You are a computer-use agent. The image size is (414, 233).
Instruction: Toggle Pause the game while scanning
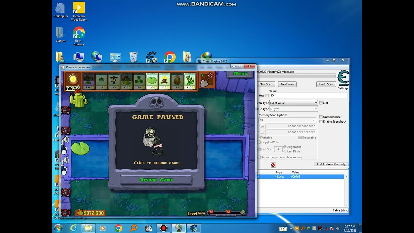(x=259, y=157)
